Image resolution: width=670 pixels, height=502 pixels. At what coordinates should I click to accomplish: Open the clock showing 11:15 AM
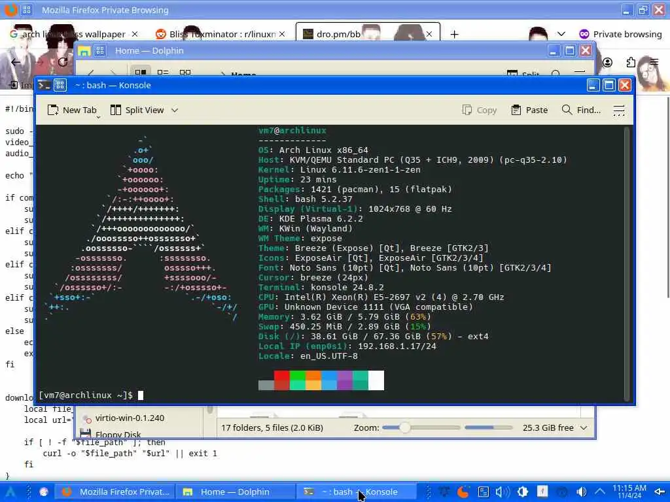pos(629,492)
